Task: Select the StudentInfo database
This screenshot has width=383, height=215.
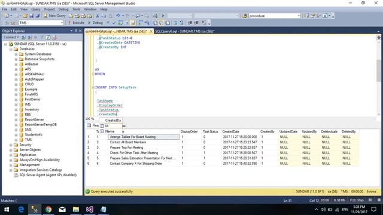Action: pyautogui.click(x=34, y=134)
